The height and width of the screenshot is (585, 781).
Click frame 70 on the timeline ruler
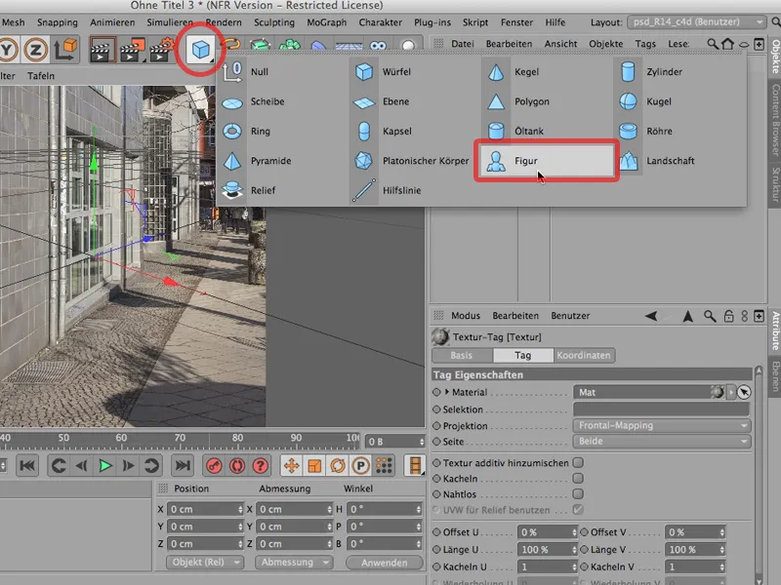coord(180,438)
